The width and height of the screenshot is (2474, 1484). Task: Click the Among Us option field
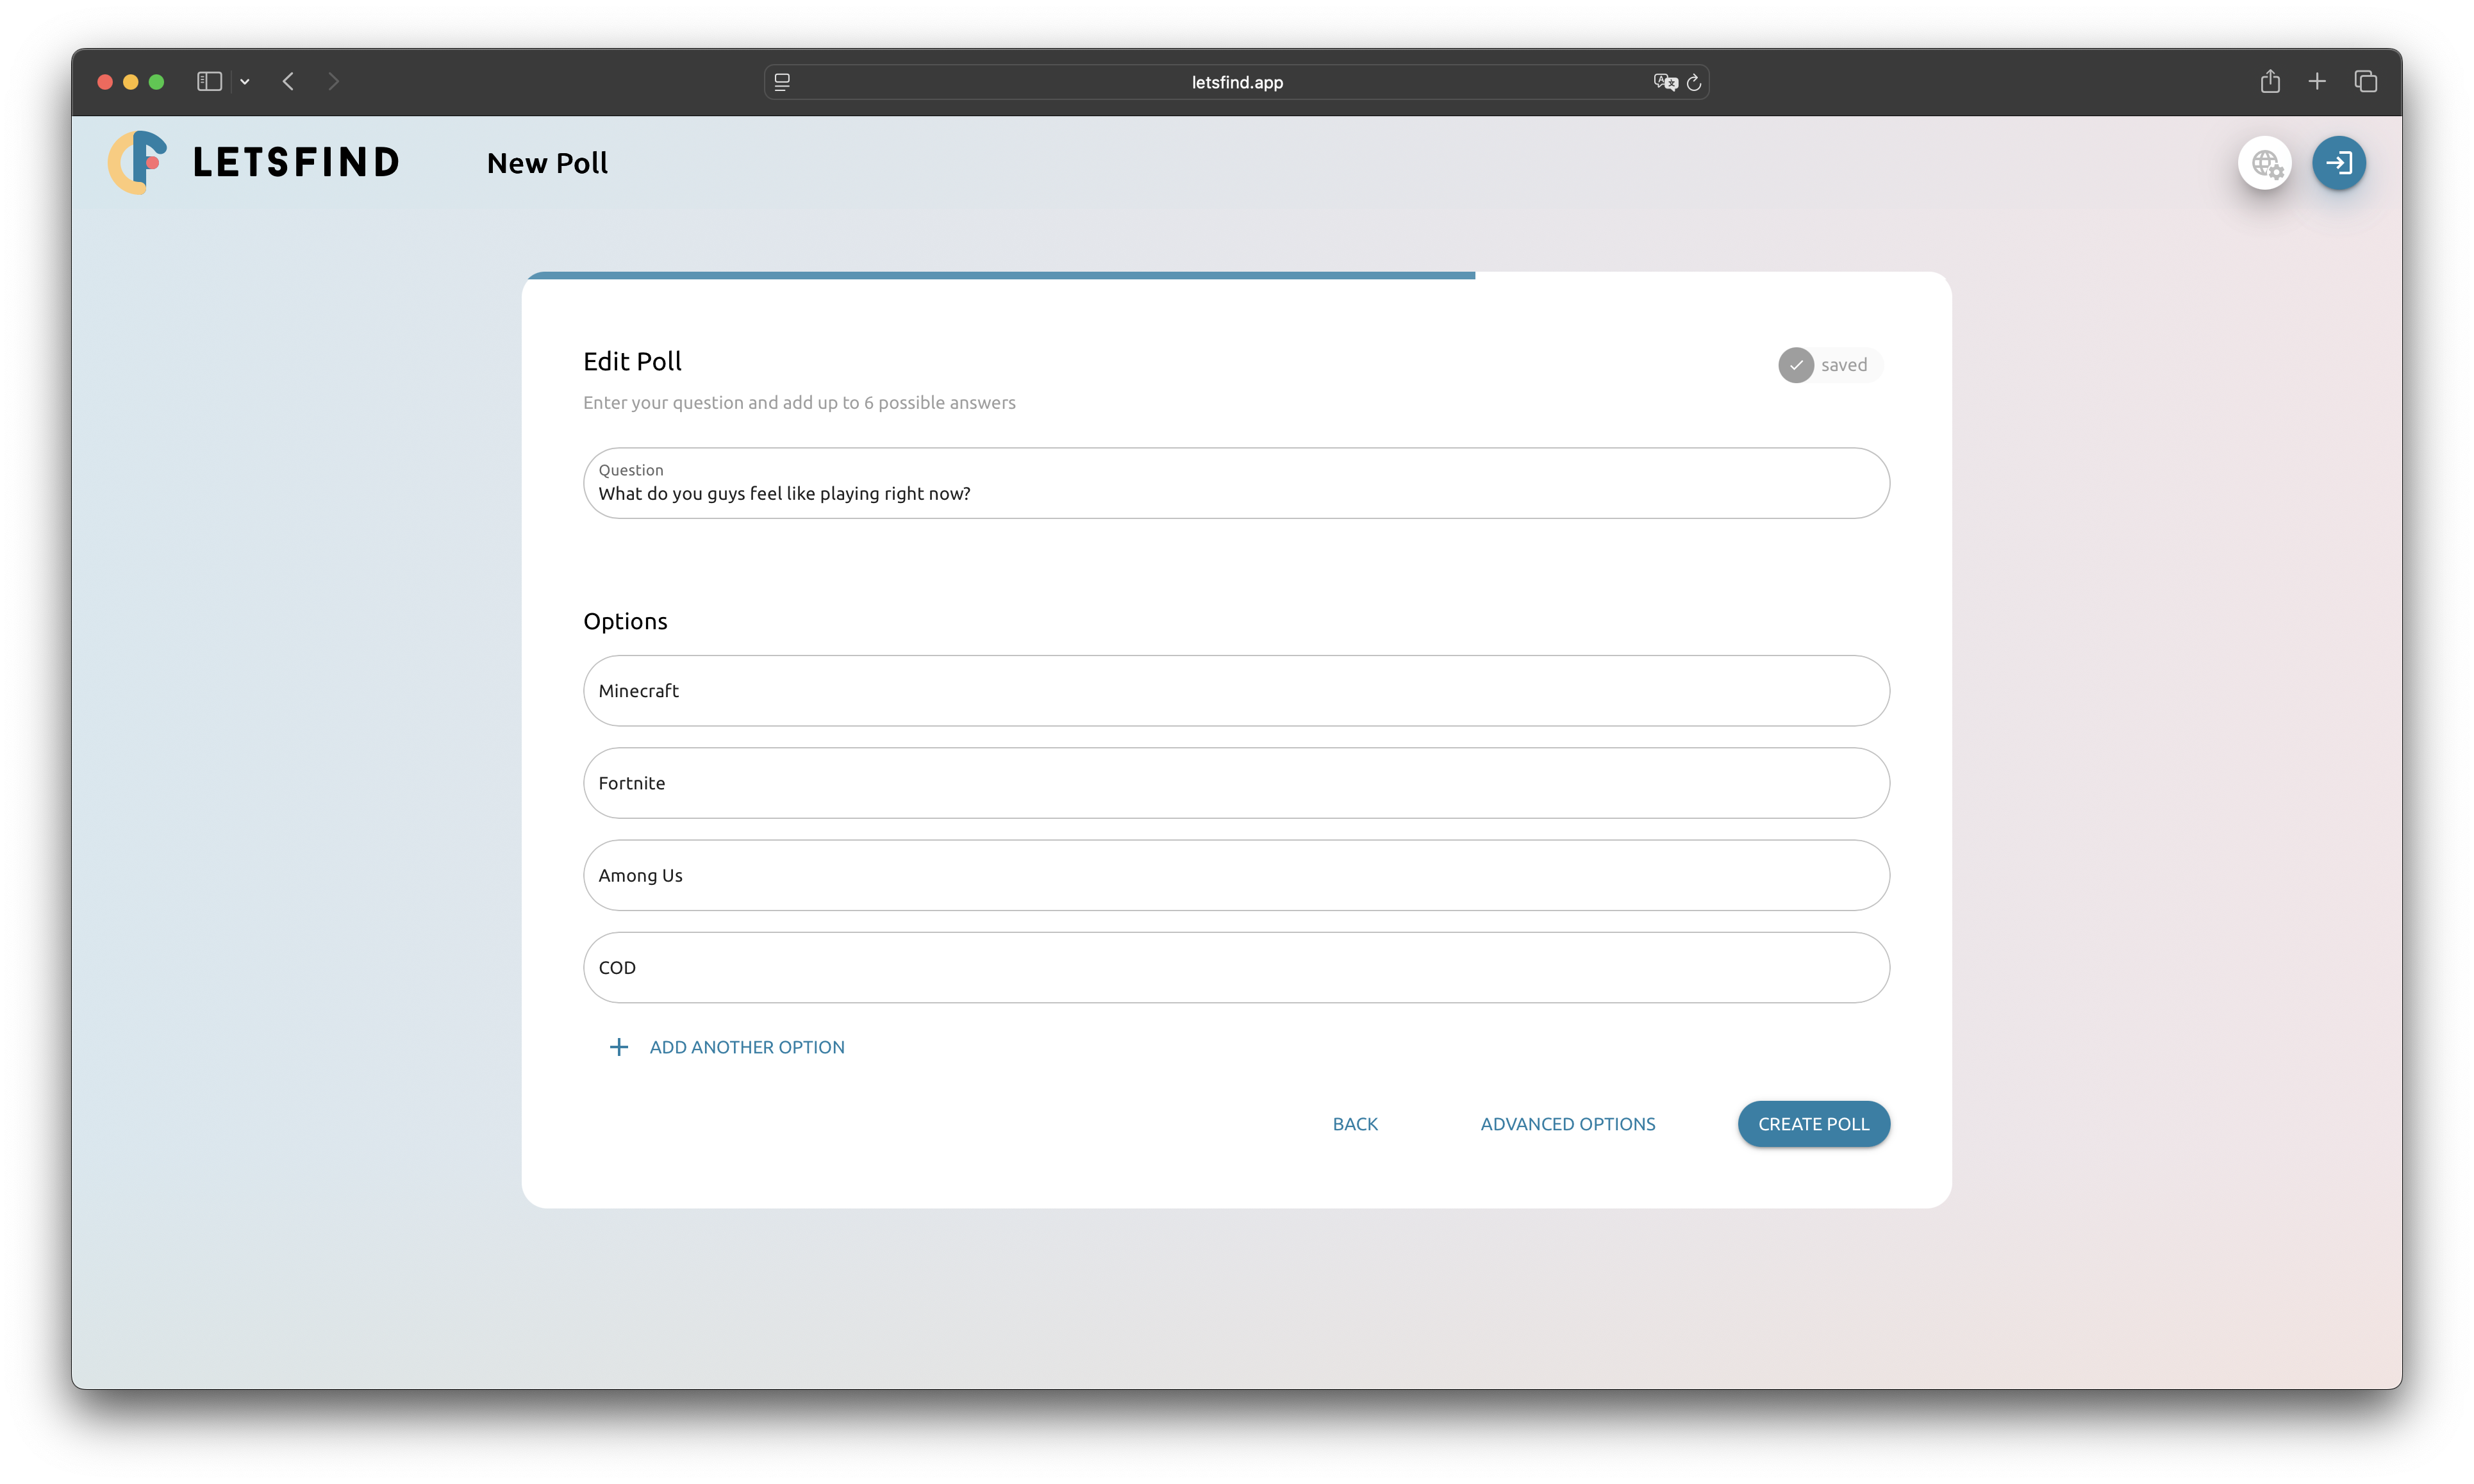1236,875
